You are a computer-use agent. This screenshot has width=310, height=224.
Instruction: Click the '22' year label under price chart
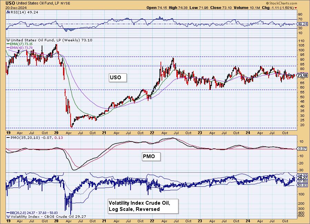click(x=152, y=133)
